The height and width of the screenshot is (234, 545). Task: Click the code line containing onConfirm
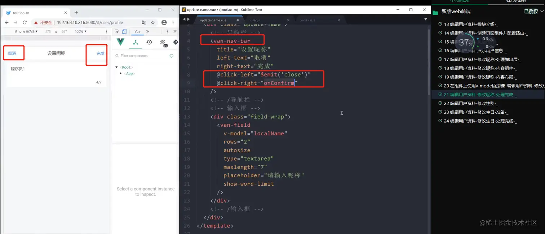[x=256, y=83]
